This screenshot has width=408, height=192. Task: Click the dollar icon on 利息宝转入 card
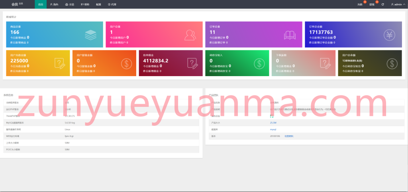click(x=259, y=64)
